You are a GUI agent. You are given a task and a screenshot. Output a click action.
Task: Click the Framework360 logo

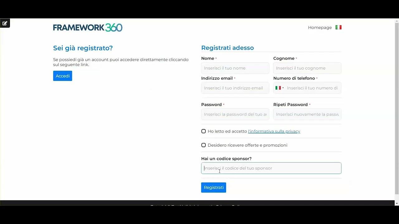click(x=88, y=27)
